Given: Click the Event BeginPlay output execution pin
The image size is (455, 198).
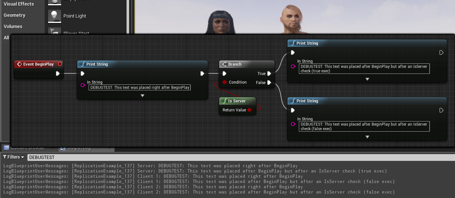Looking at the screenshot, I should point(58,73).
